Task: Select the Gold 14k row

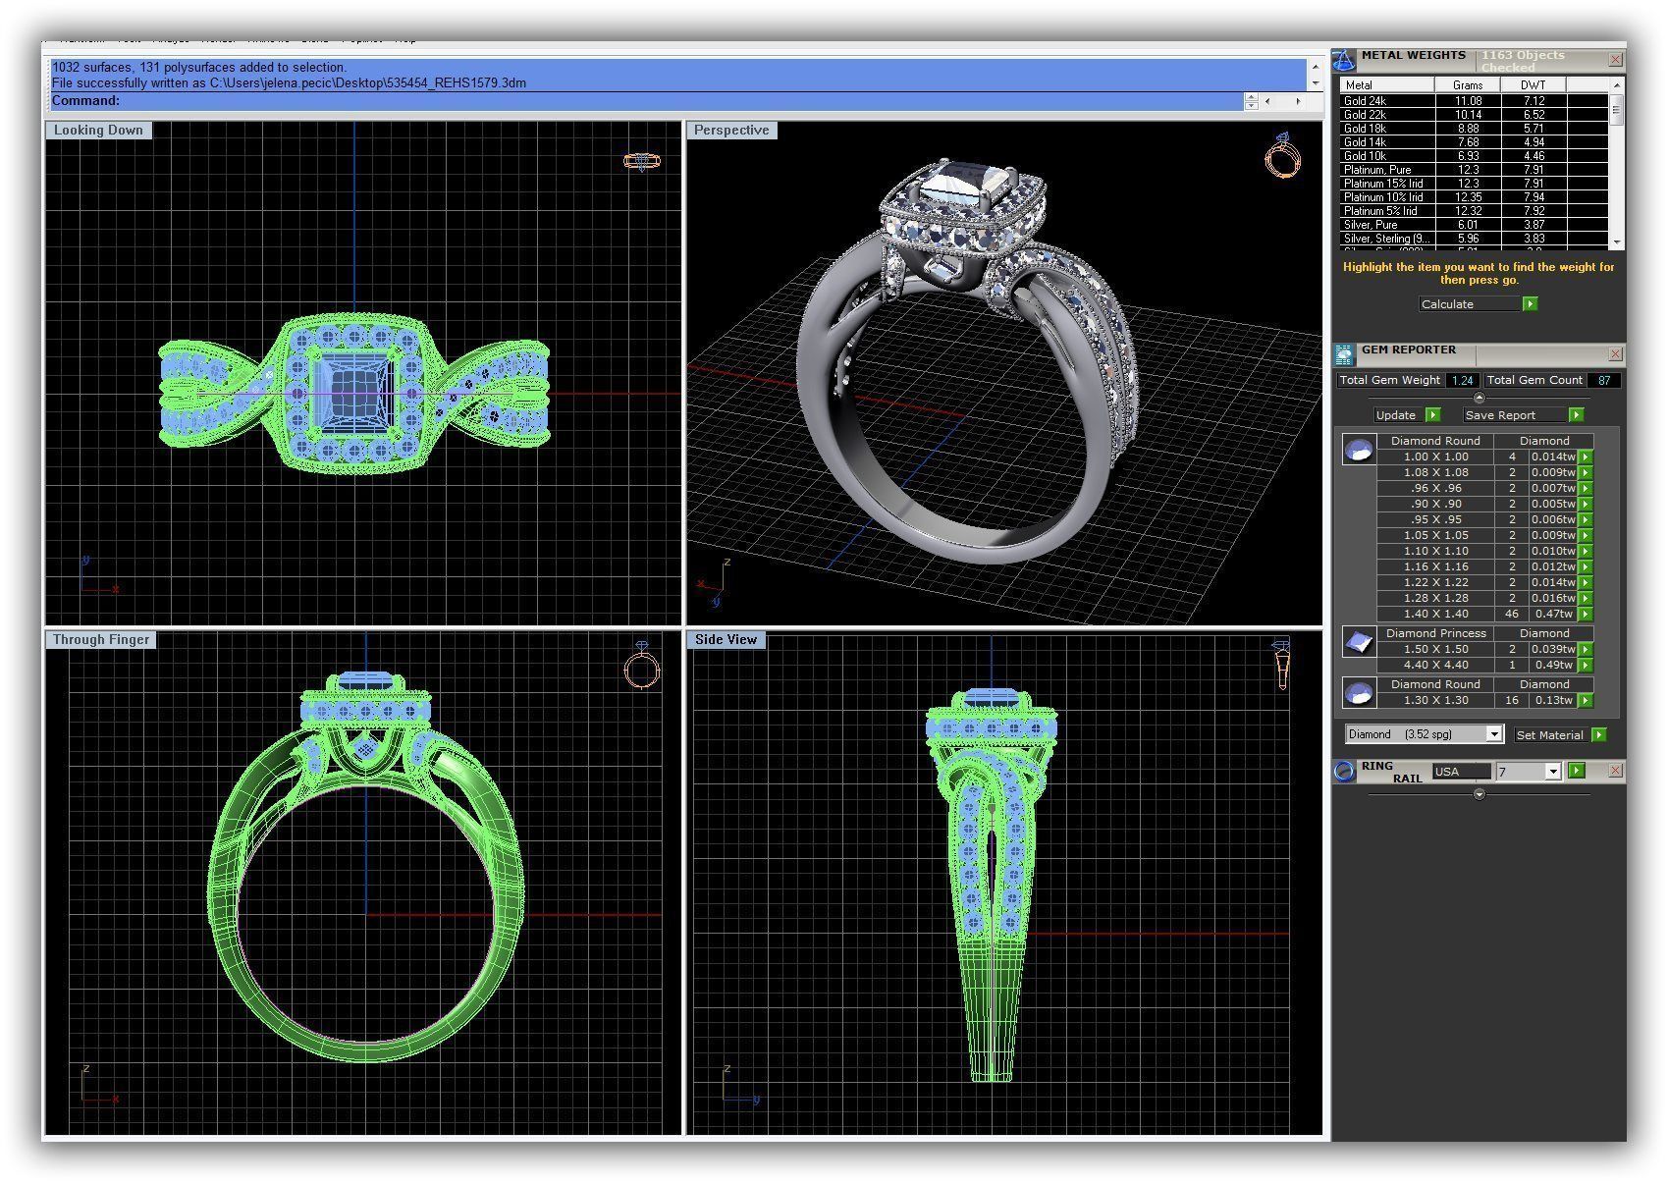Action: (1474, 142)
